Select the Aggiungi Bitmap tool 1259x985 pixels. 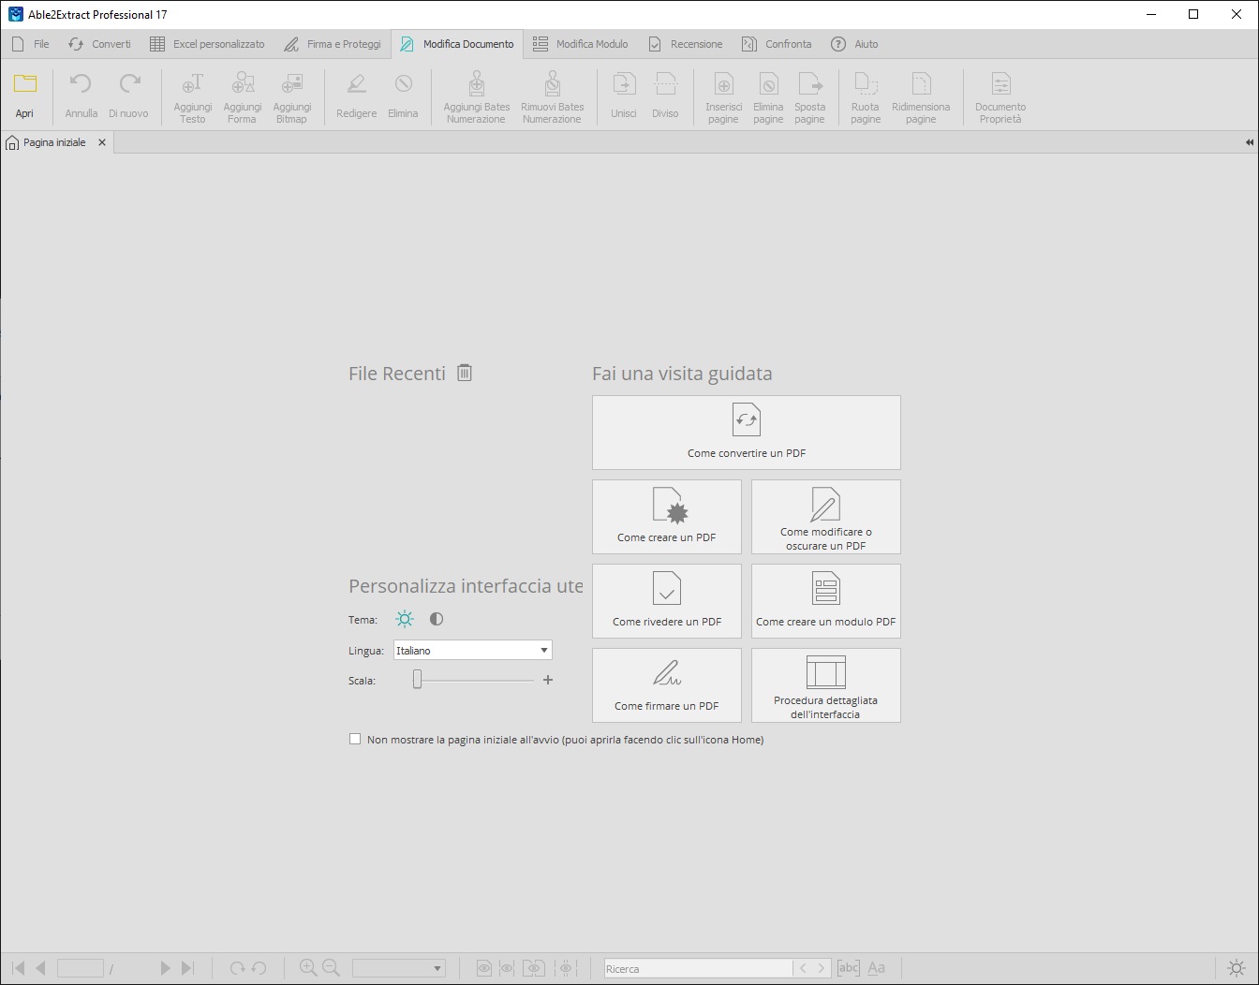tap(291, 97)
